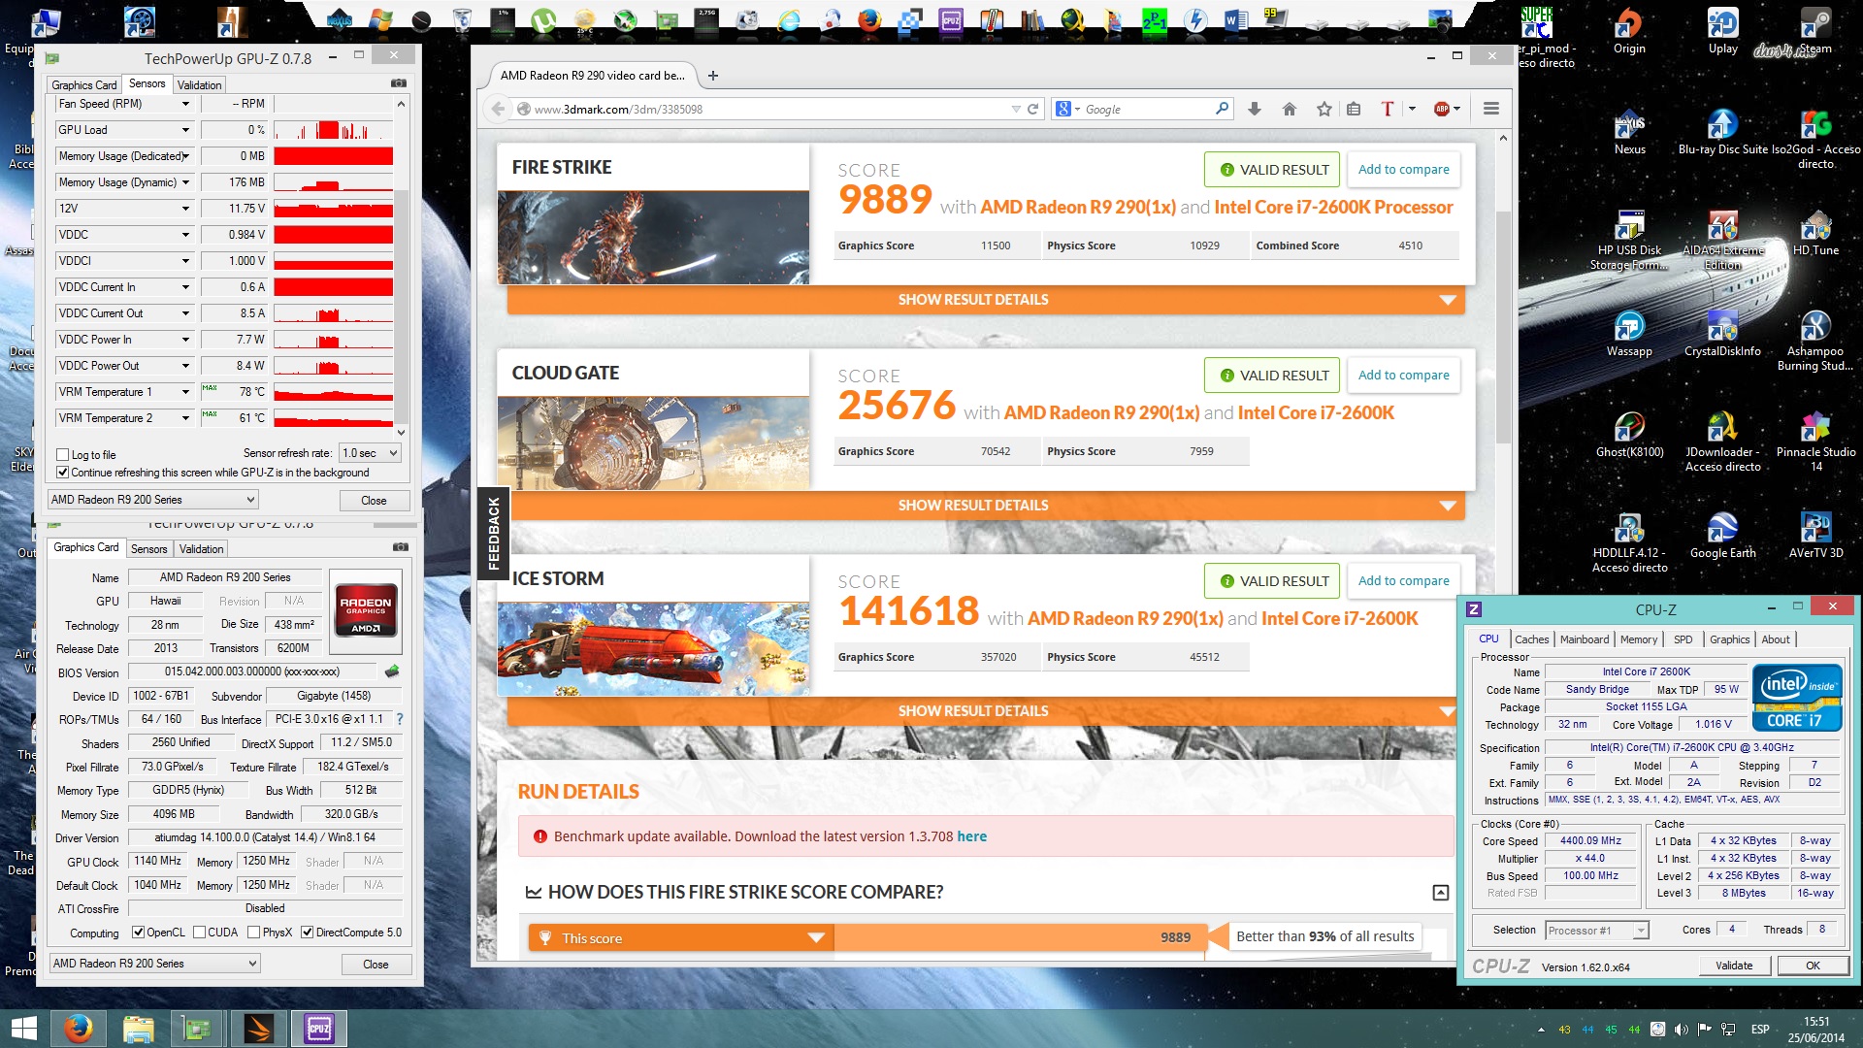Click the BIOS version save chip icon

click(392, 671)
